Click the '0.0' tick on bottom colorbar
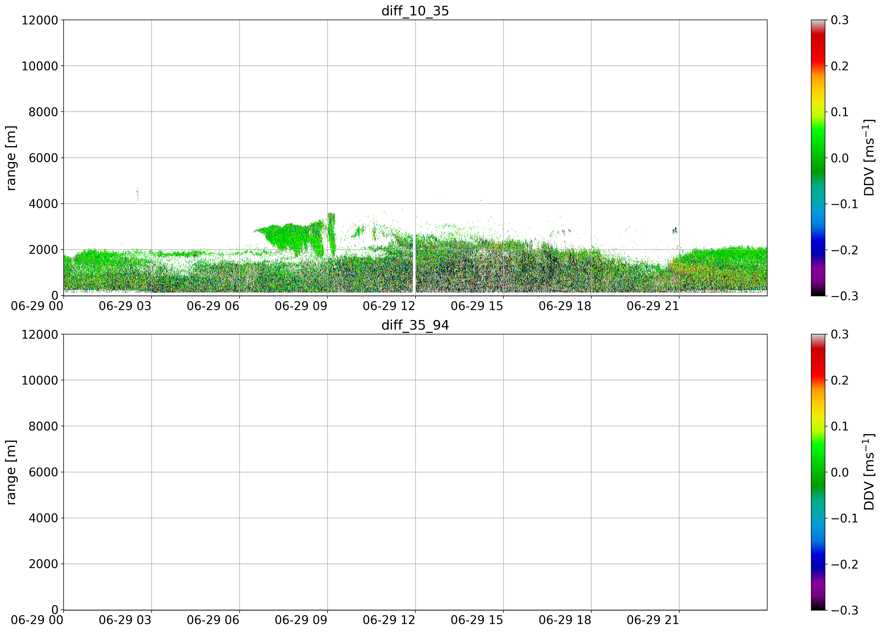The image size is (882, 632). 840,472
